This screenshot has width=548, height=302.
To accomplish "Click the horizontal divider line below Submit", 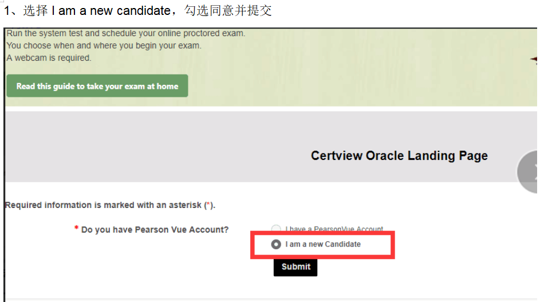I will point(269,299).
